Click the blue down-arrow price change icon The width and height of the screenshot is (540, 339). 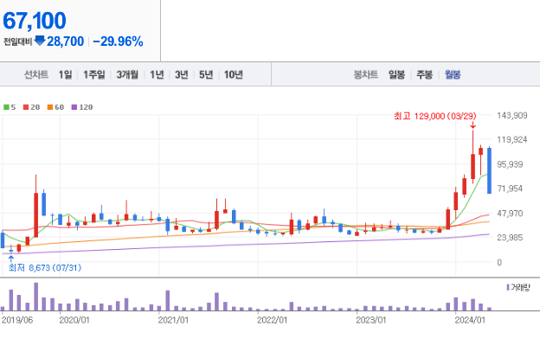40,41
